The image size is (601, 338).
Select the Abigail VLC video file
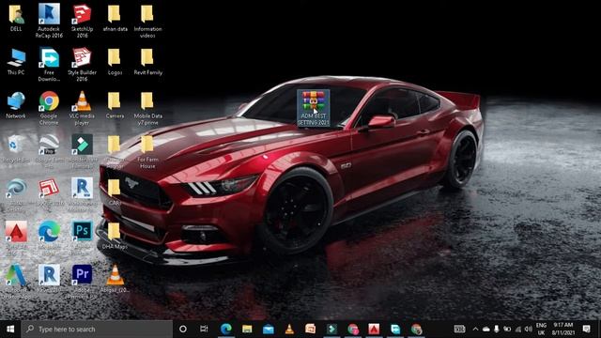115,279
